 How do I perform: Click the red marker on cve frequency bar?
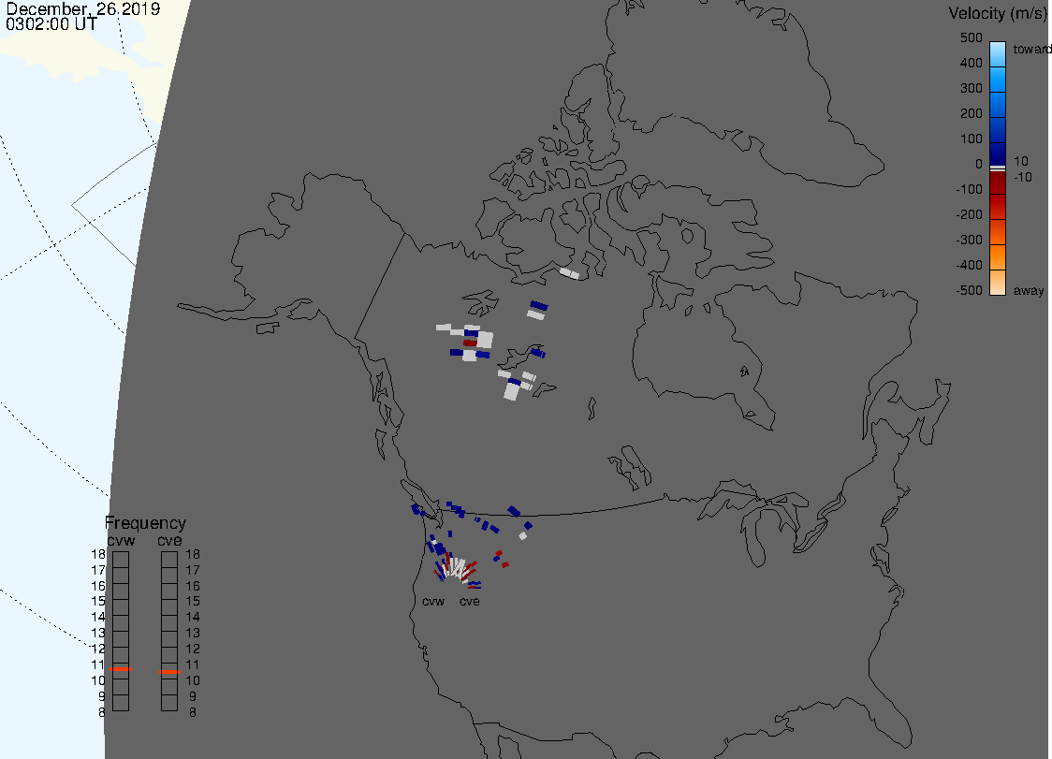[169, 672]
